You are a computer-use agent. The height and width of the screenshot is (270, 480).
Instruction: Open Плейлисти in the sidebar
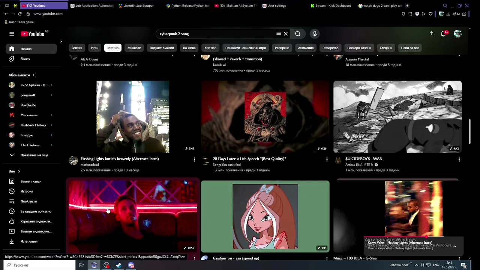[x=31, y=201]
